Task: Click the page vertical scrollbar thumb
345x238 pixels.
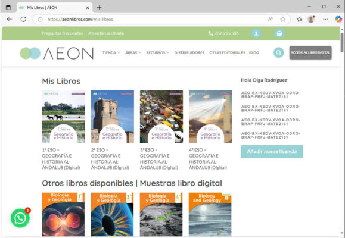Action: [342, 42]
